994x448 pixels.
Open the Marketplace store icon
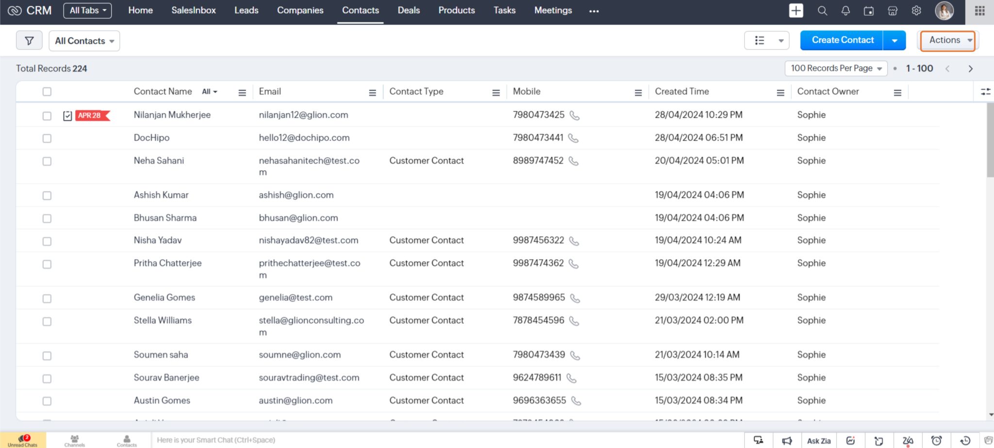click(893, 10)
